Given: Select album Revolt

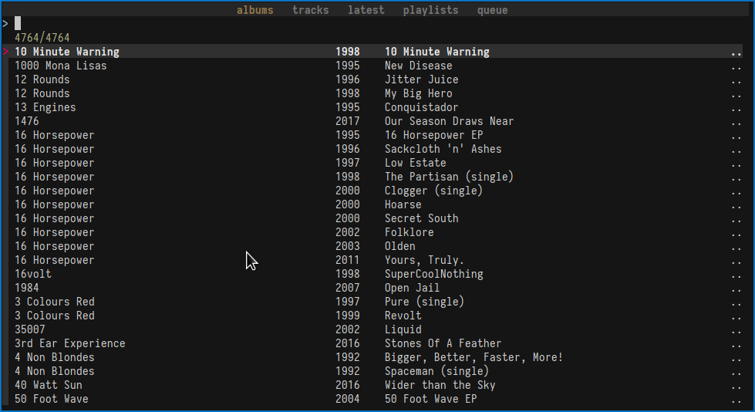Looking at the screenshot, I should click(403, 316).
